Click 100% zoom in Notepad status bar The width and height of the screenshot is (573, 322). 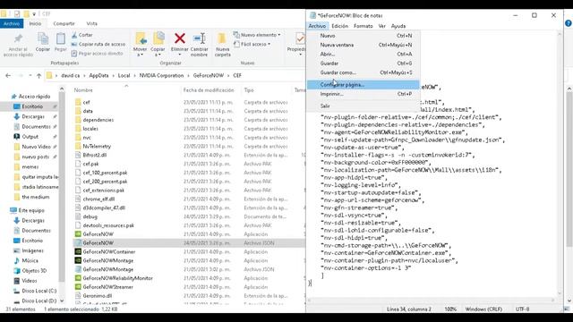[450, 309]
